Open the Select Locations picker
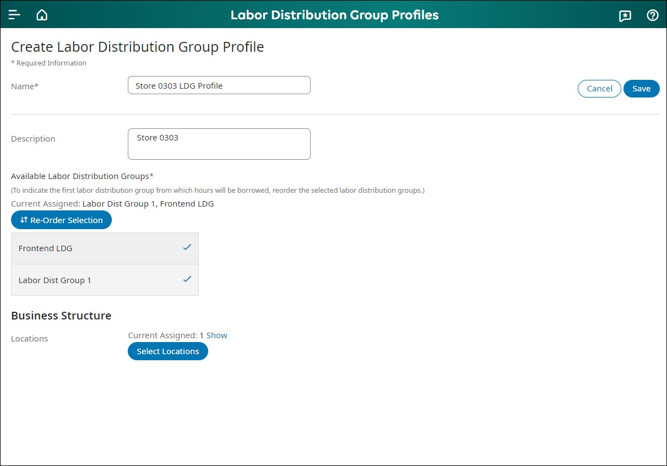Viewport: 667px width, 466px height. (x=168, y=351)
